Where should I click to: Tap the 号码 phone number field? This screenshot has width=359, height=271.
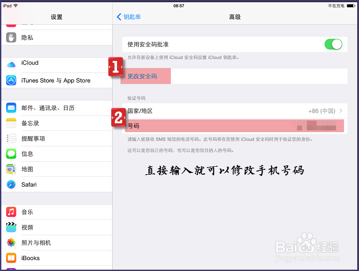pos(234,126)
